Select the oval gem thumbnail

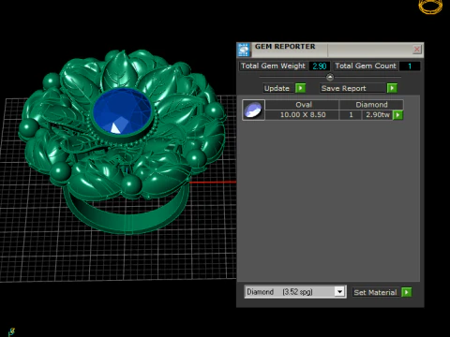click(253, 110)
